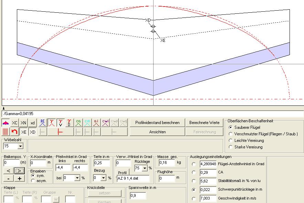The width and height of the screenshot is (304, 203).
Task: Click the RE distribution curve icon
Action: (43, 123)
